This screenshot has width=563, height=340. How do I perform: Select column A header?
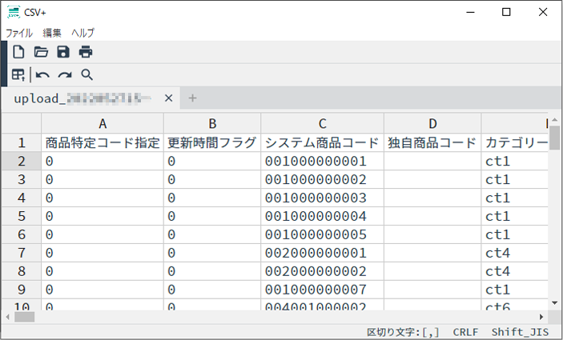[x=103, y=123]
